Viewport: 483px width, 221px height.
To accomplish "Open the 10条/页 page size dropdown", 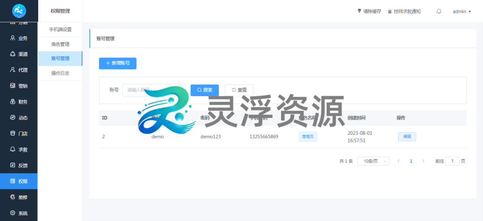I will coord(374,161).
